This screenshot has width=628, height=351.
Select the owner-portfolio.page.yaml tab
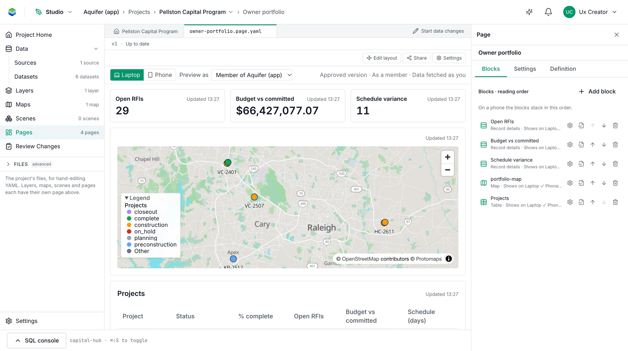[x=226, y=31]
